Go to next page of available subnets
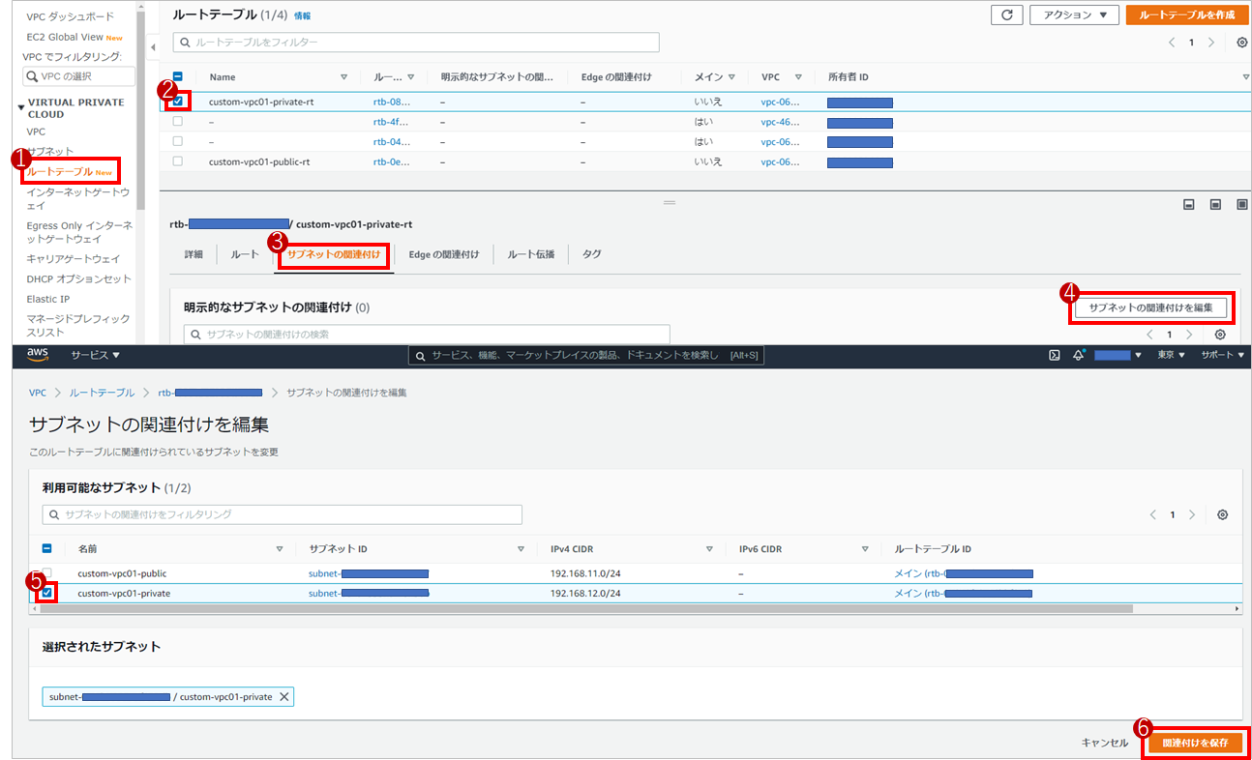The height and width of the screenshot is (760, 1252). point(1192,514)
